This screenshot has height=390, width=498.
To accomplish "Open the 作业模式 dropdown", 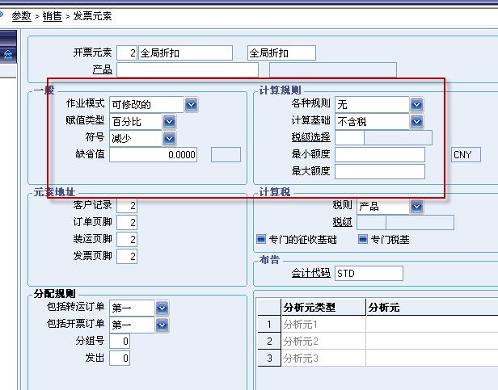I will tap(191, 104).
